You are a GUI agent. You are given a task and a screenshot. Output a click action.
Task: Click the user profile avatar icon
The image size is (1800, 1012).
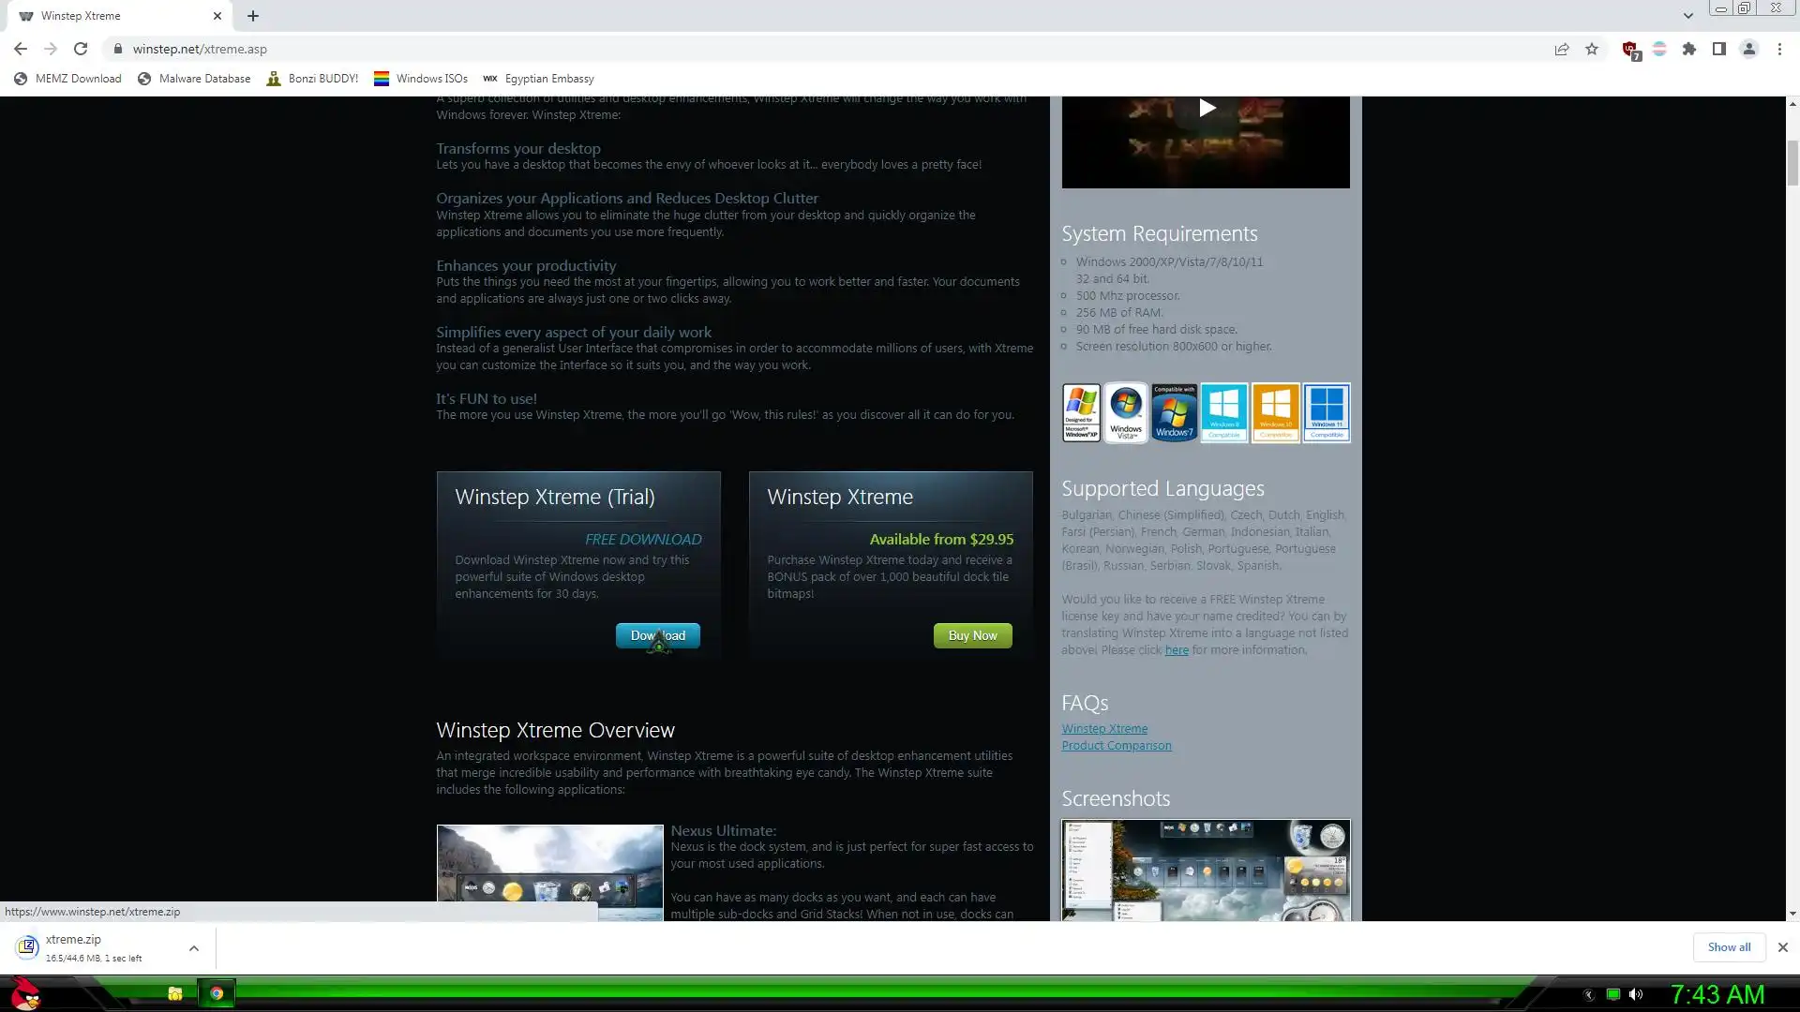1749,49
